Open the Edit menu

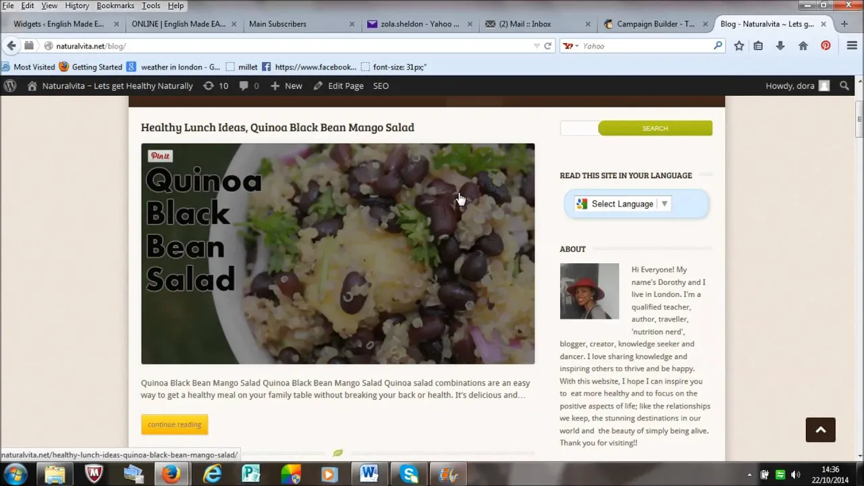click(28, 5)
